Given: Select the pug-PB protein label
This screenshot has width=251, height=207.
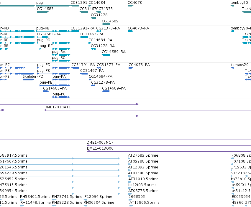Looking at the screenshot, I should click(x=44, y=71).
